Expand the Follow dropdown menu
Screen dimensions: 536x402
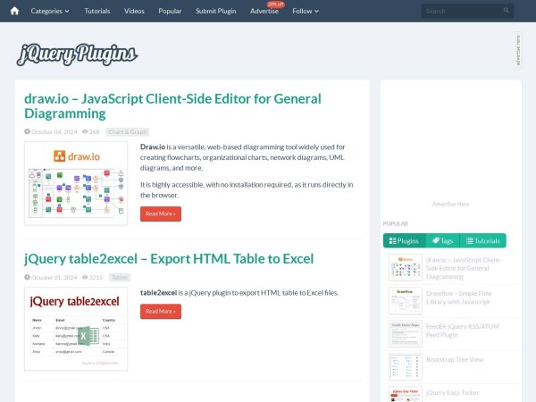(x=306, y=11)
